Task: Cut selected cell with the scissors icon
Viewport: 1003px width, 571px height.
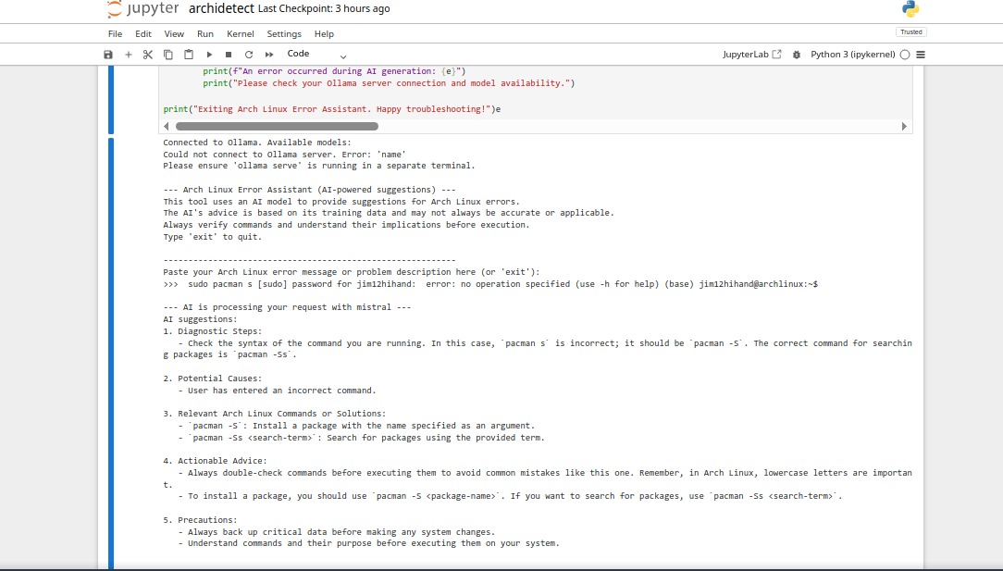Action: pyautogui.click(x=148, y=55)
